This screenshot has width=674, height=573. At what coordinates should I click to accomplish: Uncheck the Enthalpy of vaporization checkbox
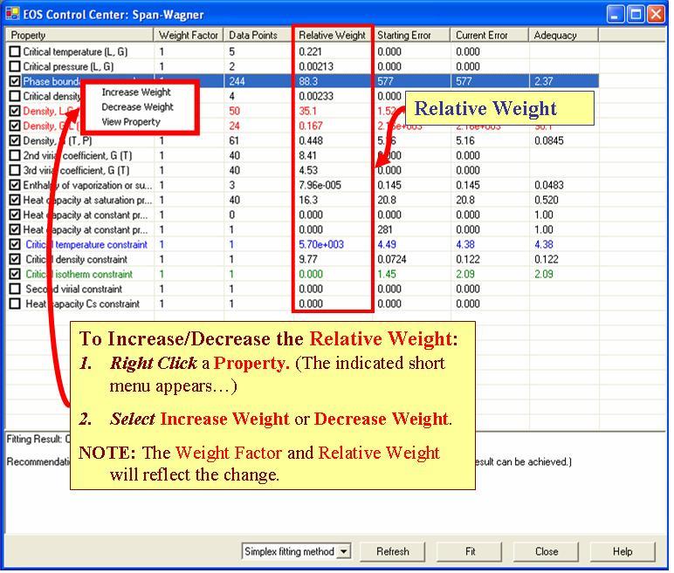[x=15, y=185]
